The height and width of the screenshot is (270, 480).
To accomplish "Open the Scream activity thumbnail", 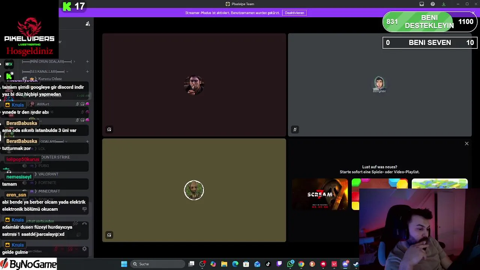I will click(x=320, y=194).
